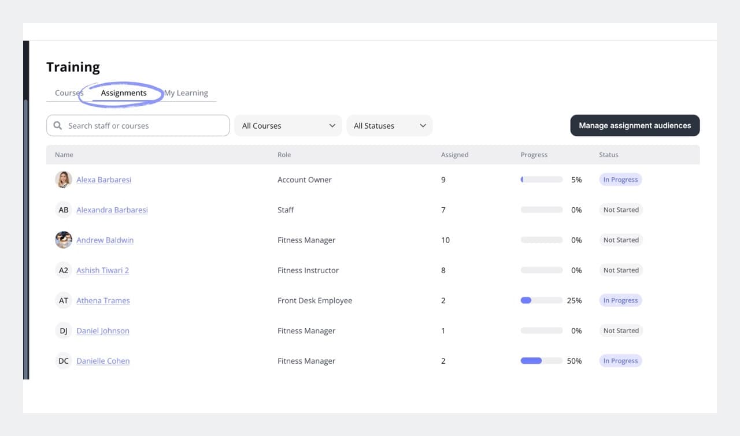Click the Status column header
Screen dimensions: 740x436
(x=609, y=155)
